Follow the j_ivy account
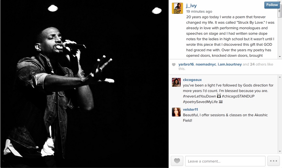The image size is (282, 168). tap(272, 5)
